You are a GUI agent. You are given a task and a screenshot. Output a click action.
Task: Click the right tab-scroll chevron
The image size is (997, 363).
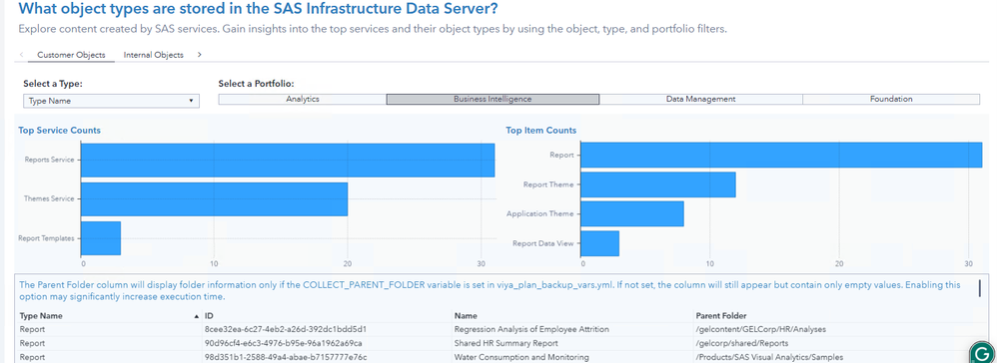200,55
